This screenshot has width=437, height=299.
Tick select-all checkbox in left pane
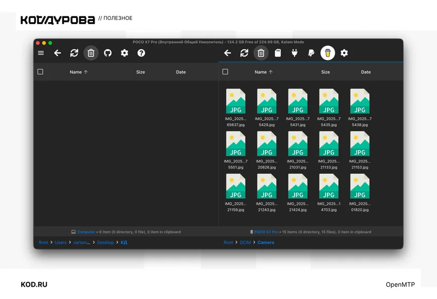(41, 72)
